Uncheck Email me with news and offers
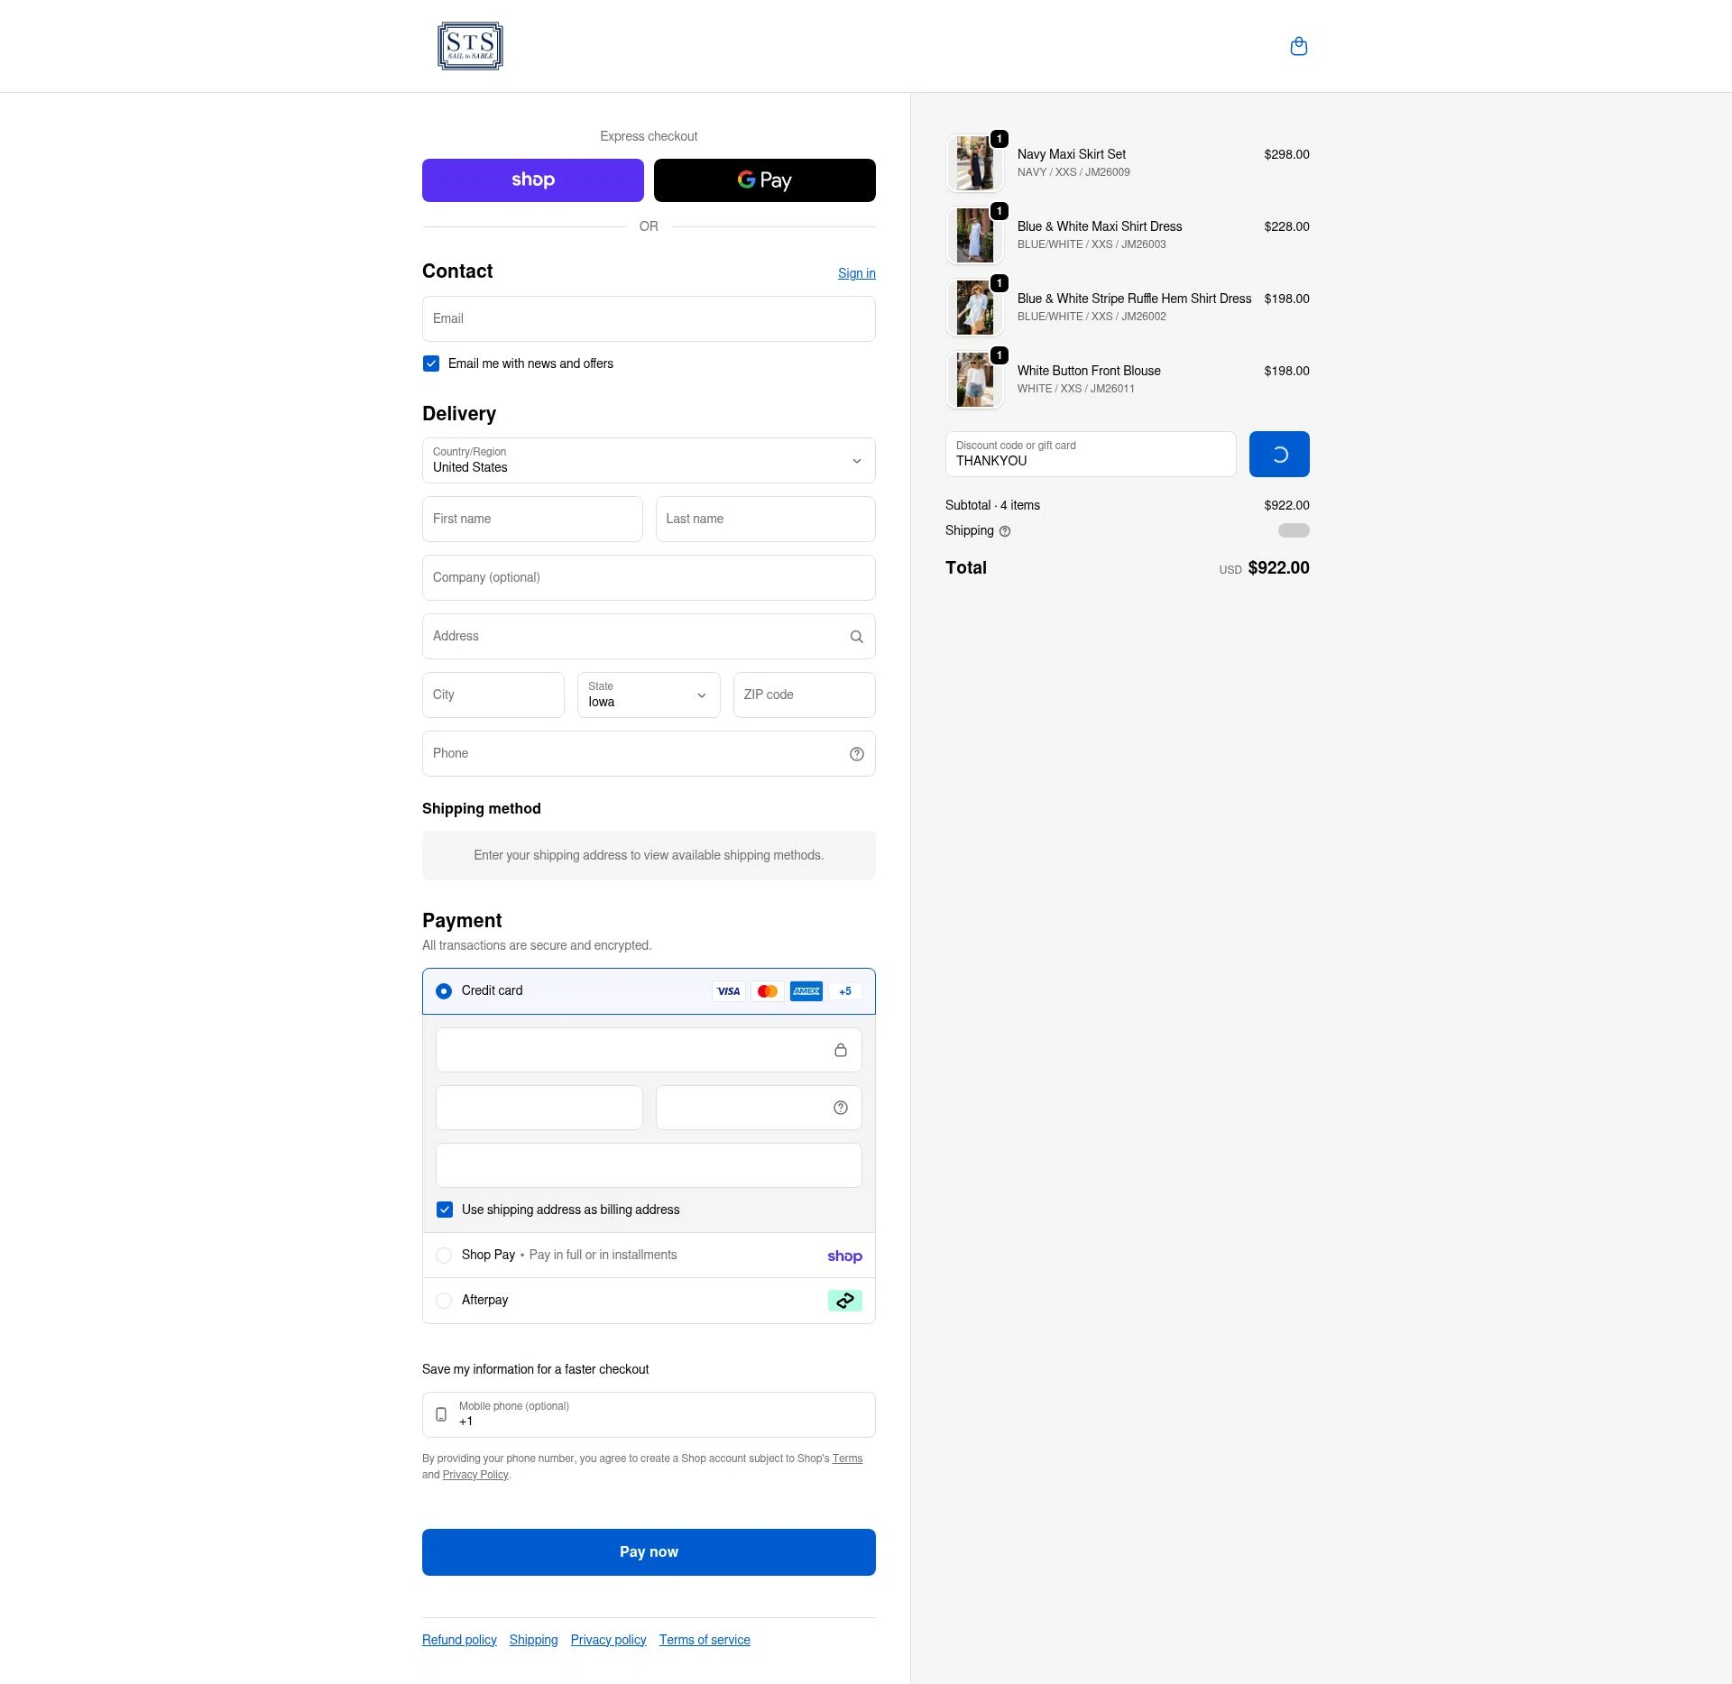 (x=431, y=363)
